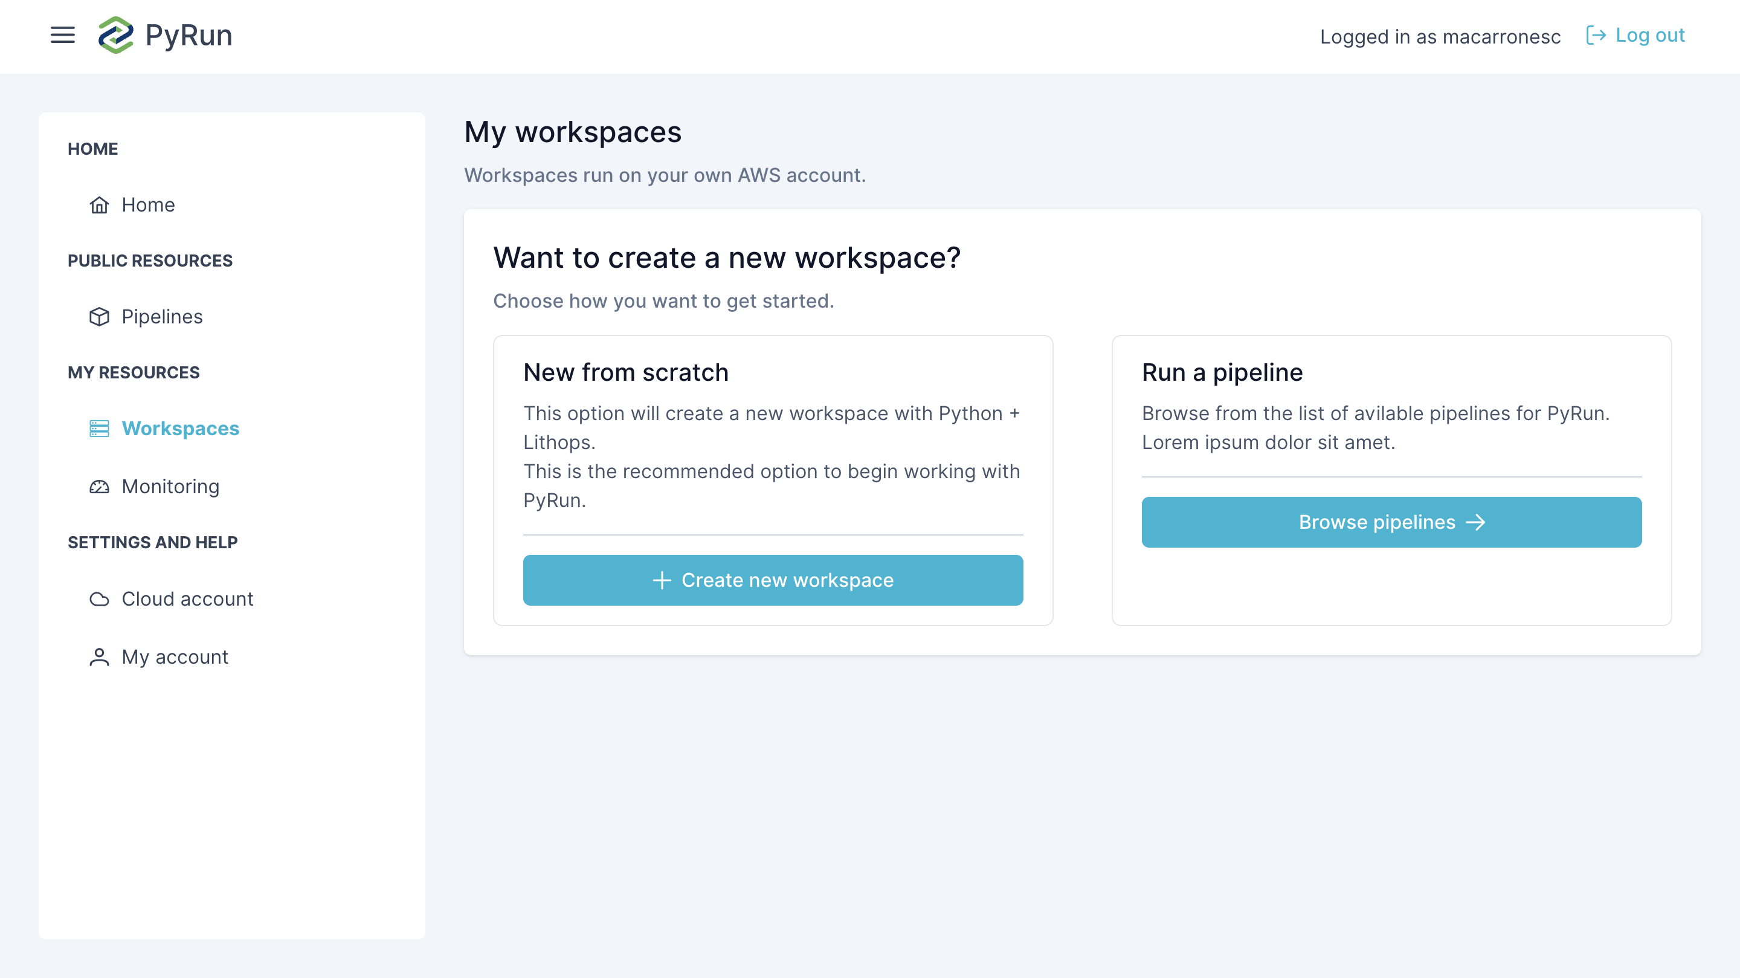Click the Cloud account cloud icon
Image resolution: width=1740 pixels, height=978 pixels.
coord(99,599)
